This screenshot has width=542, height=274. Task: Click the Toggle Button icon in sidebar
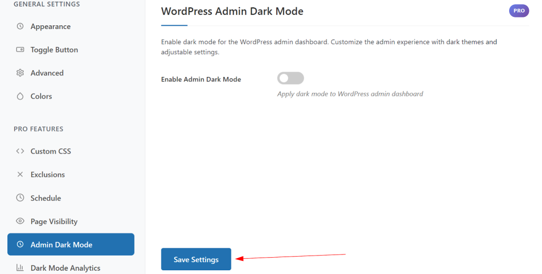[20, 50]
